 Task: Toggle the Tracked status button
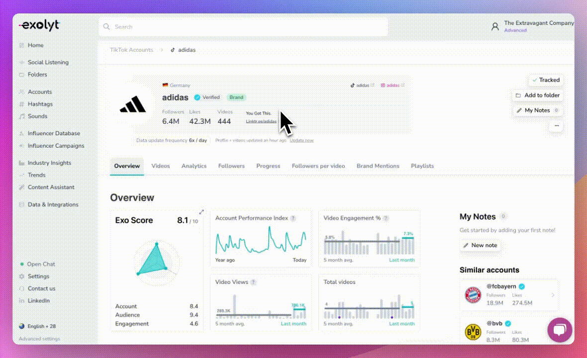546,80
